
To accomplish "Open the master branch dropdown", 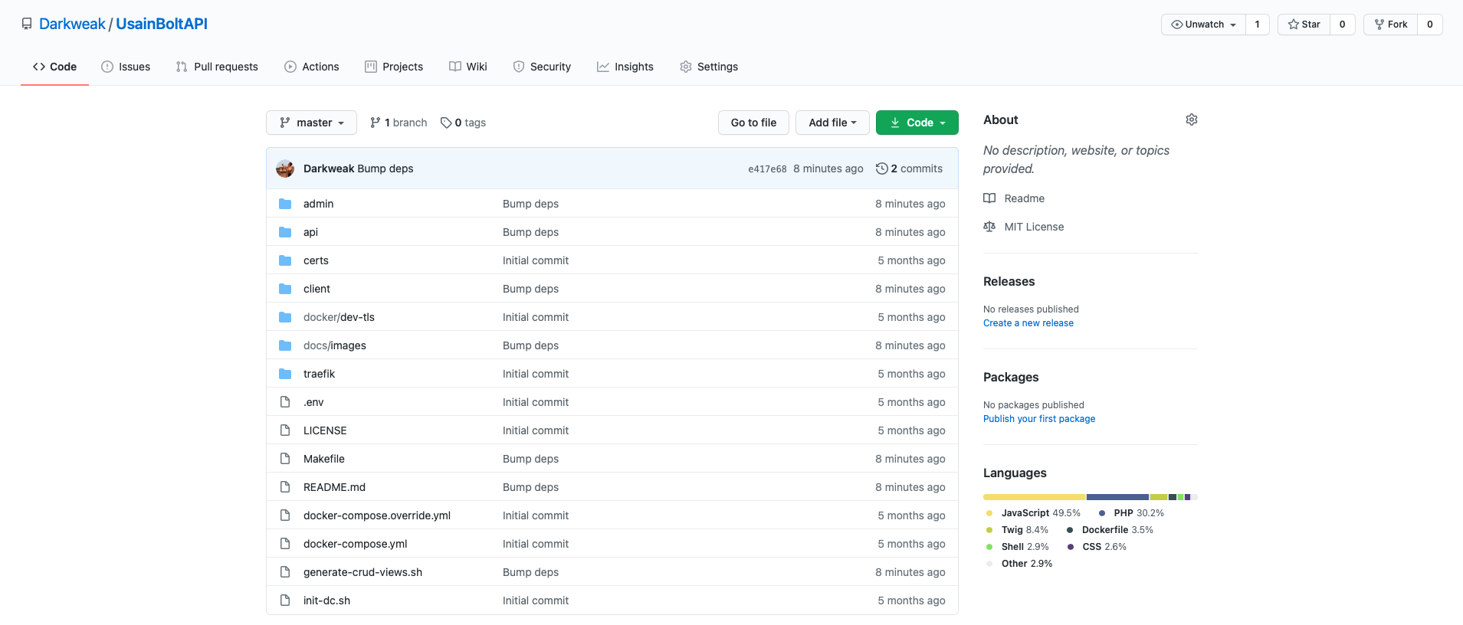I will (x=311, y=123).
